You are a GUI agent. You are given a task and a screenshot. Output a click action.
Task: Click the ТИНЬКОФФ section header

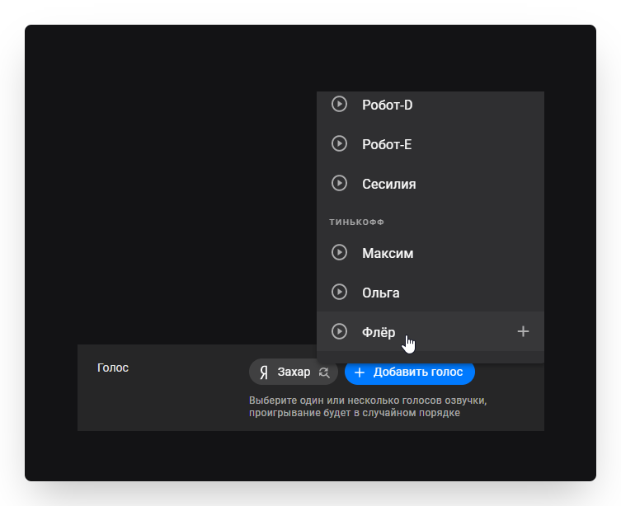coord(356,223)
